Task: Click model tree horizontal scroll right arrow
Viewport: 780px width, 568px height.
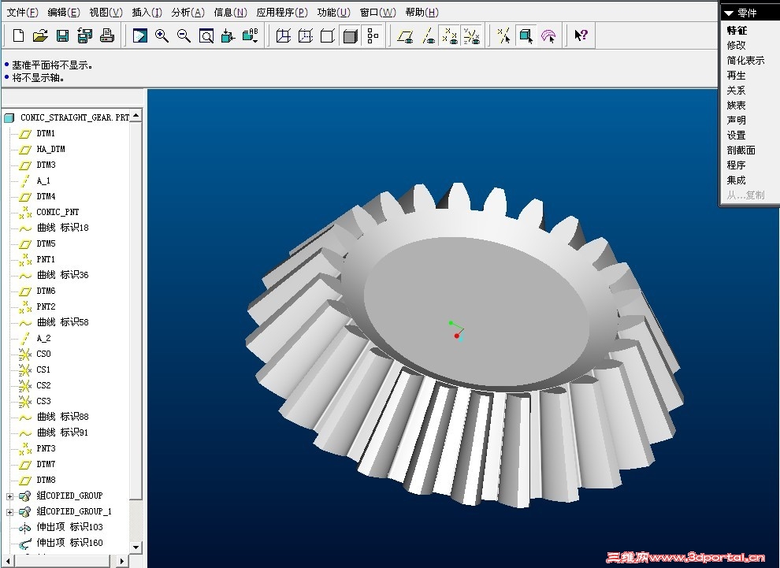Action: click(x=122, y=562)
